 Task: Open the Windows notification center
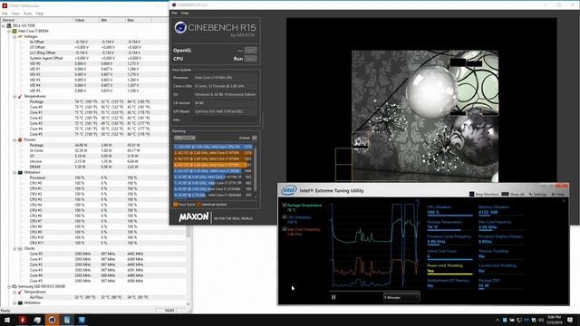point(570,320)
